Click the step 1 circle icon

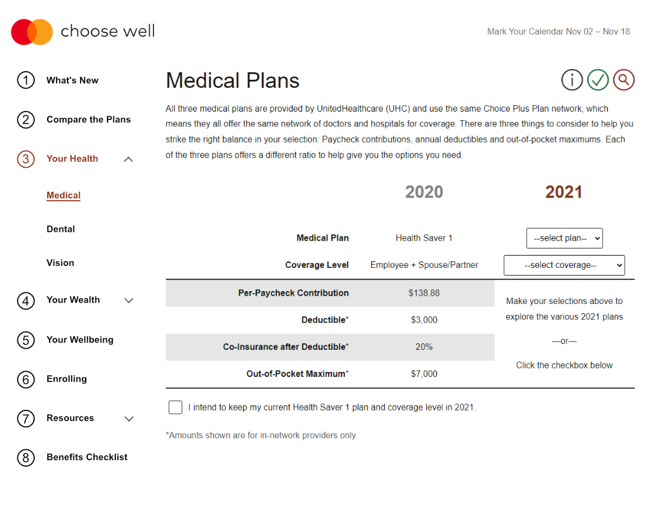pyautogui.click(x=25, y=81)
